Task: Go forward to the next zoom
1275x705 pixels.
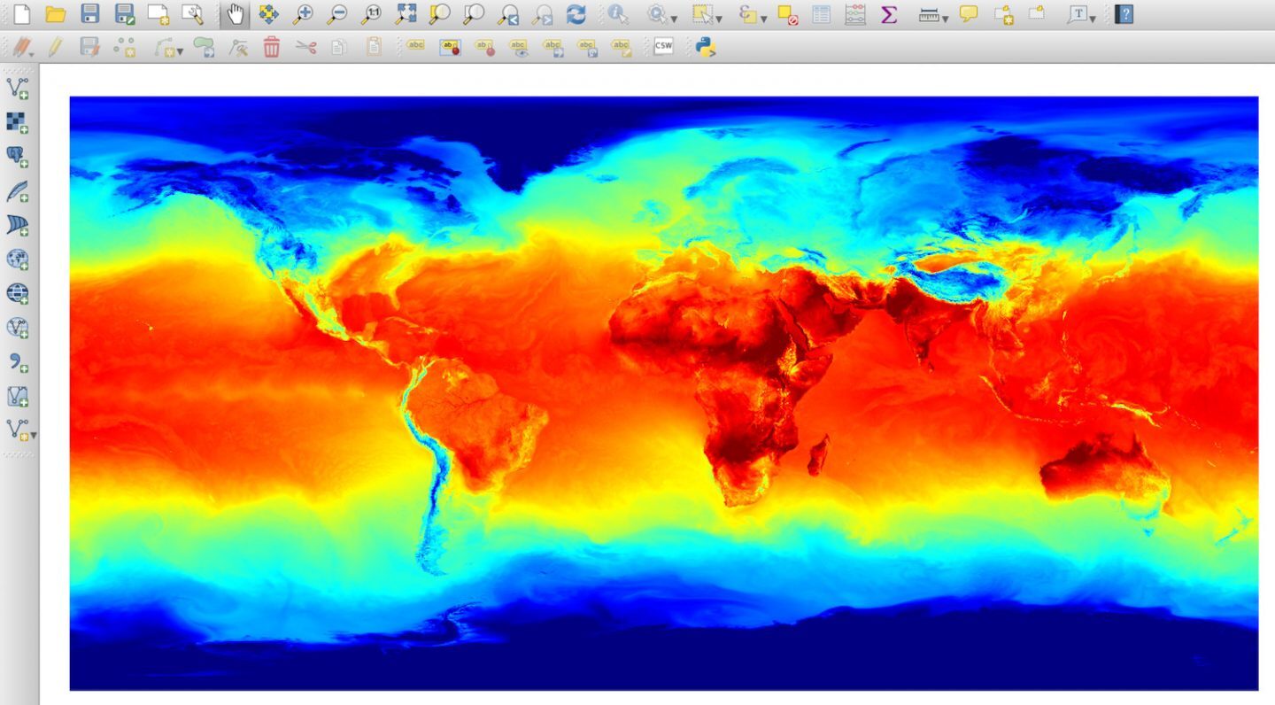Action: (x=542, y=14)
